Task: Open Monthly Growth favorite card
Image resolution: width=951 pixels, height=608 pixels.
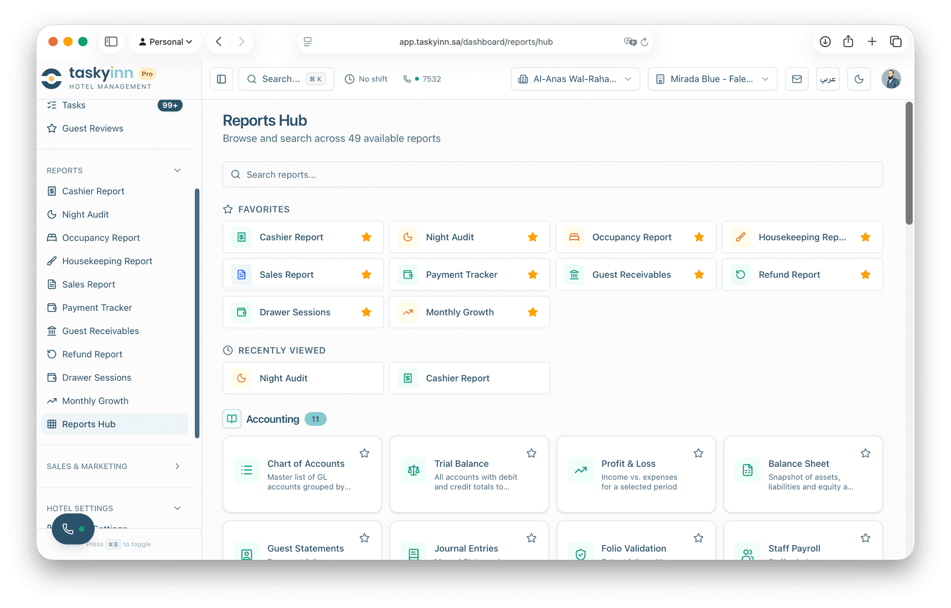Action: [460, 312]
